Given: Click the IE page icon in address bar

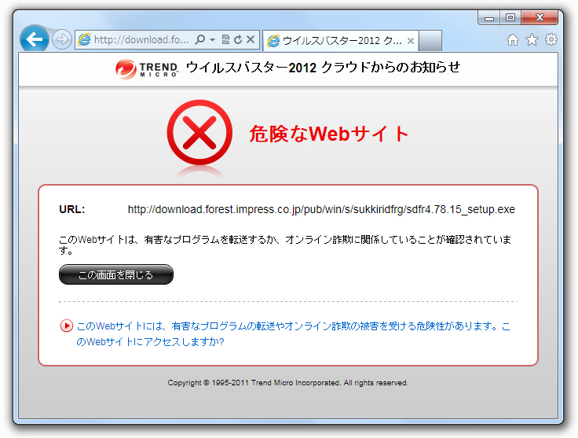Looking at the screenshot, I should (x=84, y=39).
